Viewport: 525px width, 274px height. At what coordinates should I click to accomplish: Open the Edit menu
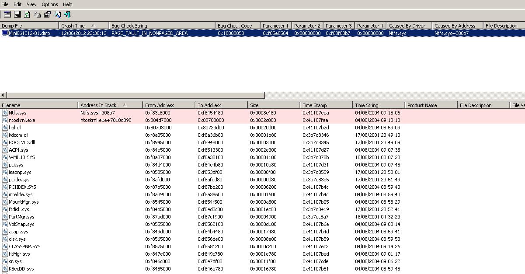[x=17, y=4]
